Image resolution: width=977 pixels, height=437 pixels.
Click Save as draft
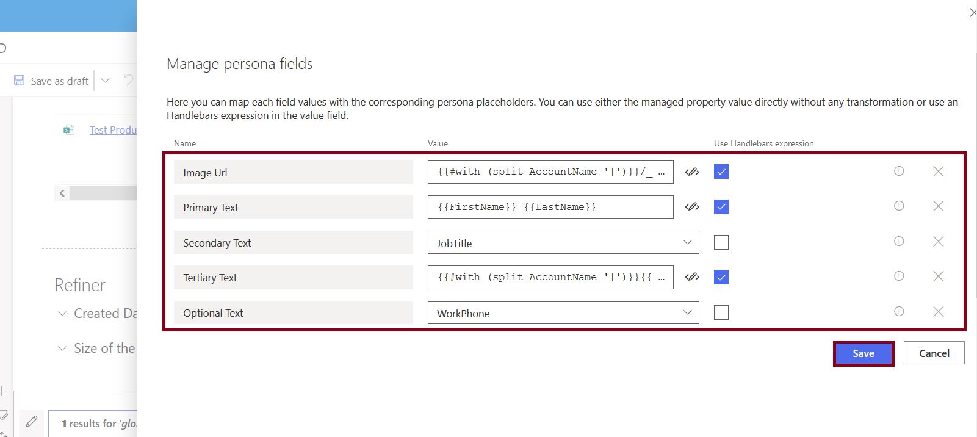(x=60, y=81)
